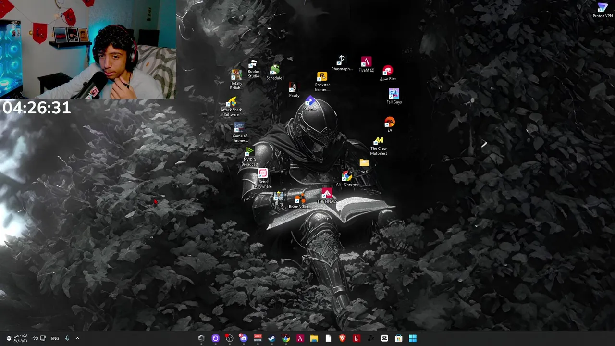Screen dimensions: 615x346
Task: Click the webcam overlay thumbnail
Action: coord(88,49)
